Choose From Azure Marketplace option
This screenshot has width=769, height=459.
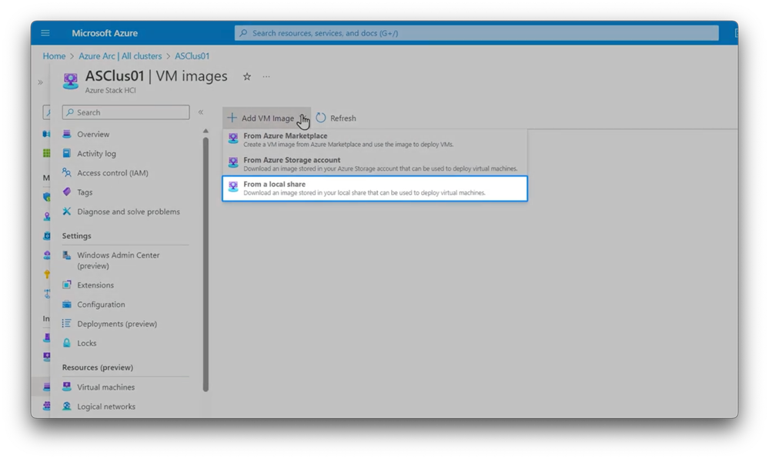point(375,140)
